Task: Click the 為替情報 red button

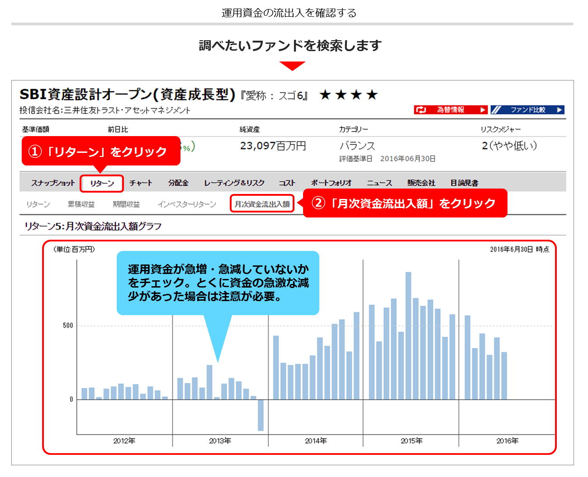Action: [450, 110]
